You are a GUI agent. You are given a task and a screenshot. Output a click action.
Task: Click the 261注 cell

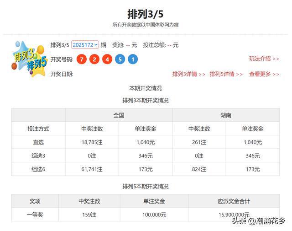(x=199, y=142)
